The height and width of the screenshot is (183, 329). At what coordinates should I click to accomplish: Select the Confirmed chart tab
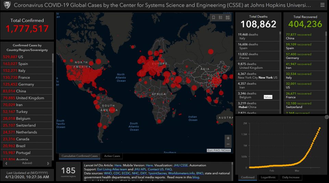coord(248,178)
